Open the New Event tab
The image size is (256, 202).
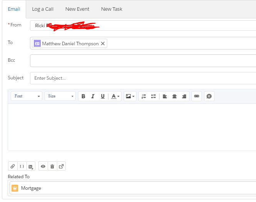point(77,9)
